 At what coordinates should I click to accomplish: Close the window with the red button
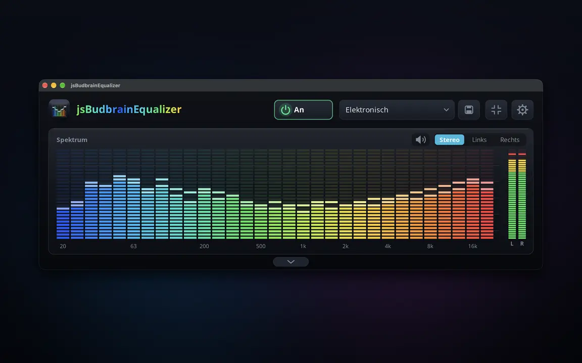(45, 86)
